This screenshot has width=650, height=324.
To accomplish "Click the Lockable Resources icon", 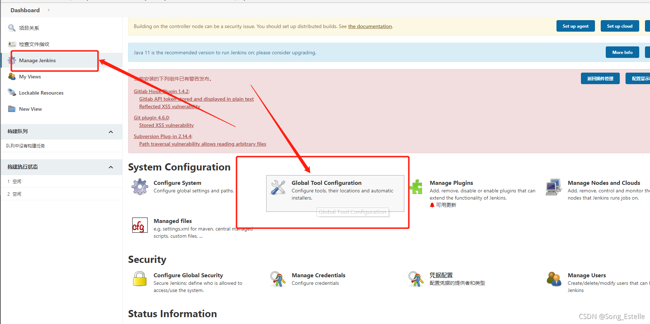I will pos(12,92).
